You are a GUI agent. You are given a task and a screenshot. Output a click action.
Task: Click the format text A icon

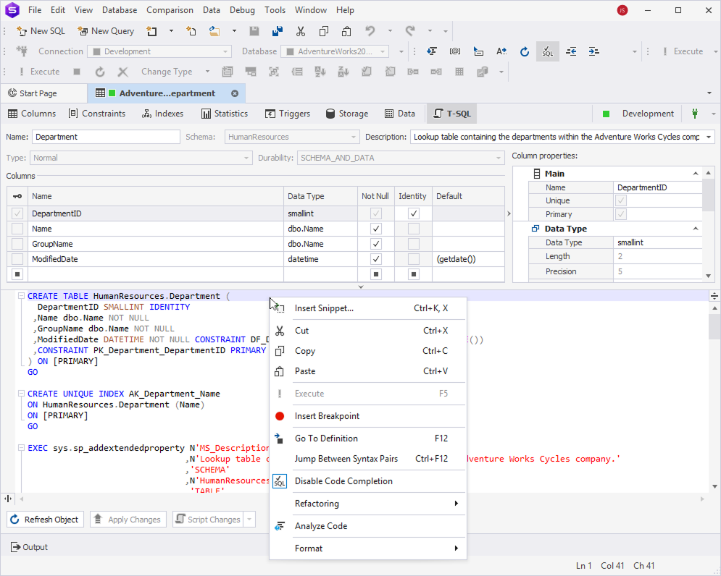click(501, 51)
